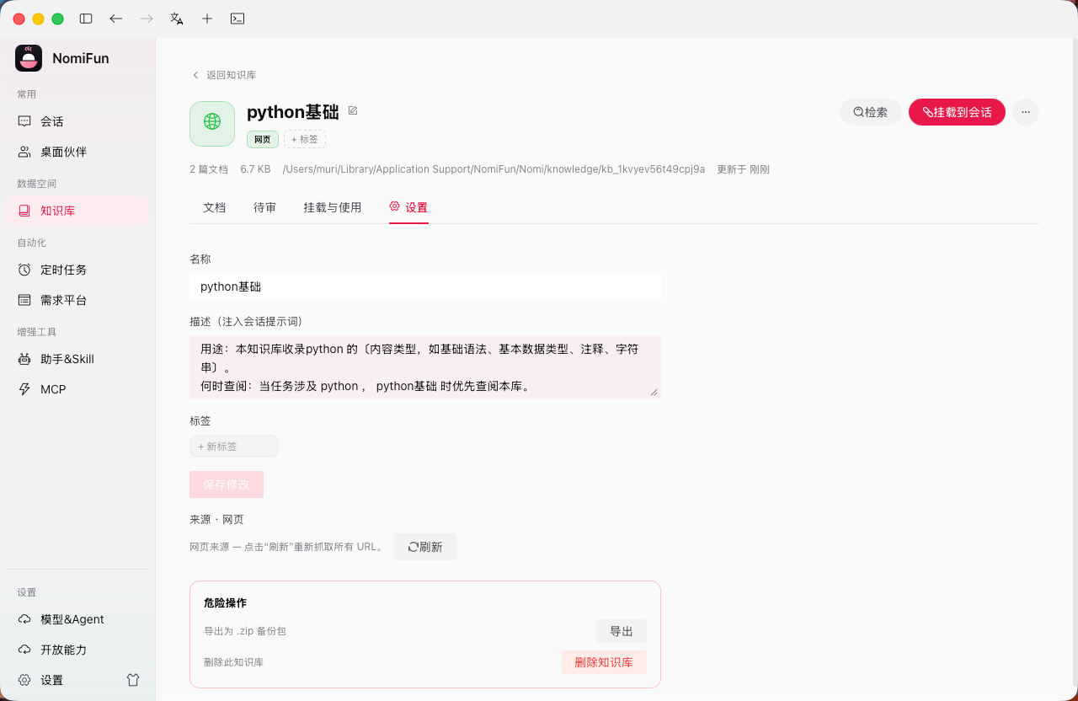Click the 网页 tag badge
Screen dimensions: 1078x701
(x=263, y=139)
